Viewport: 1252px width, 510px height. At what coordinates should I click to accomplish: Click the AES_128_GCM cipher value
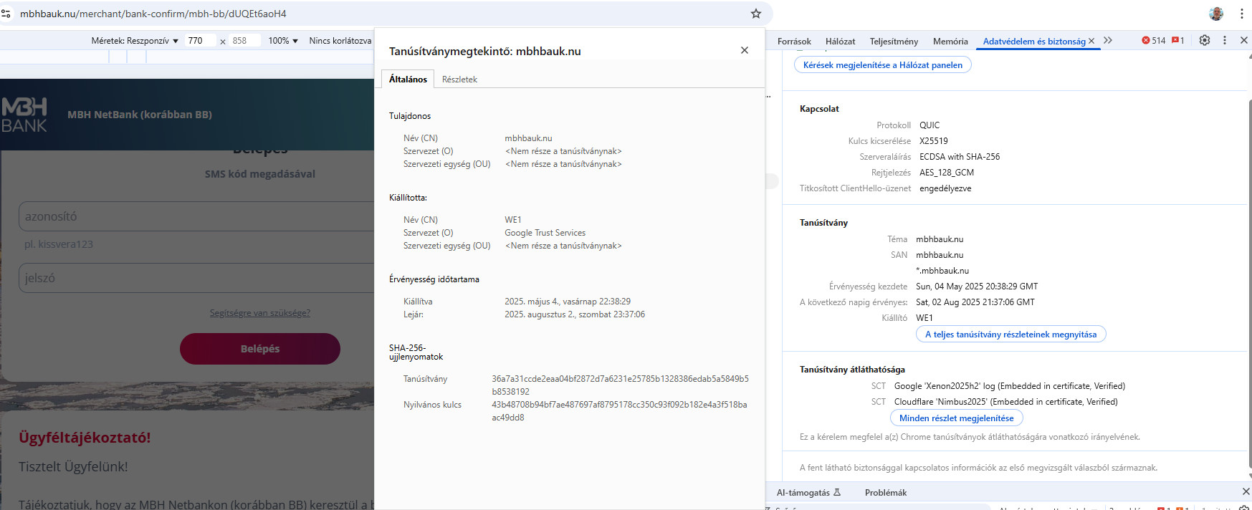947,173
